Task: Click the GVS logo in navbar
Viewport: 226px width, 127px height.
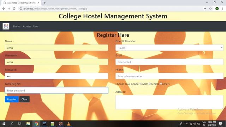Action: point(6,26)
